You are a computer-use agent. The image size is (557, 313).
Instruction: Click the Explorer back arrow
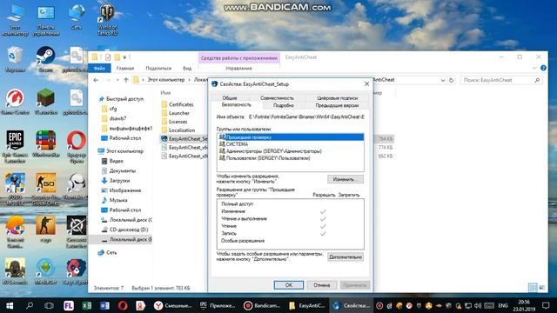[96, 80]
